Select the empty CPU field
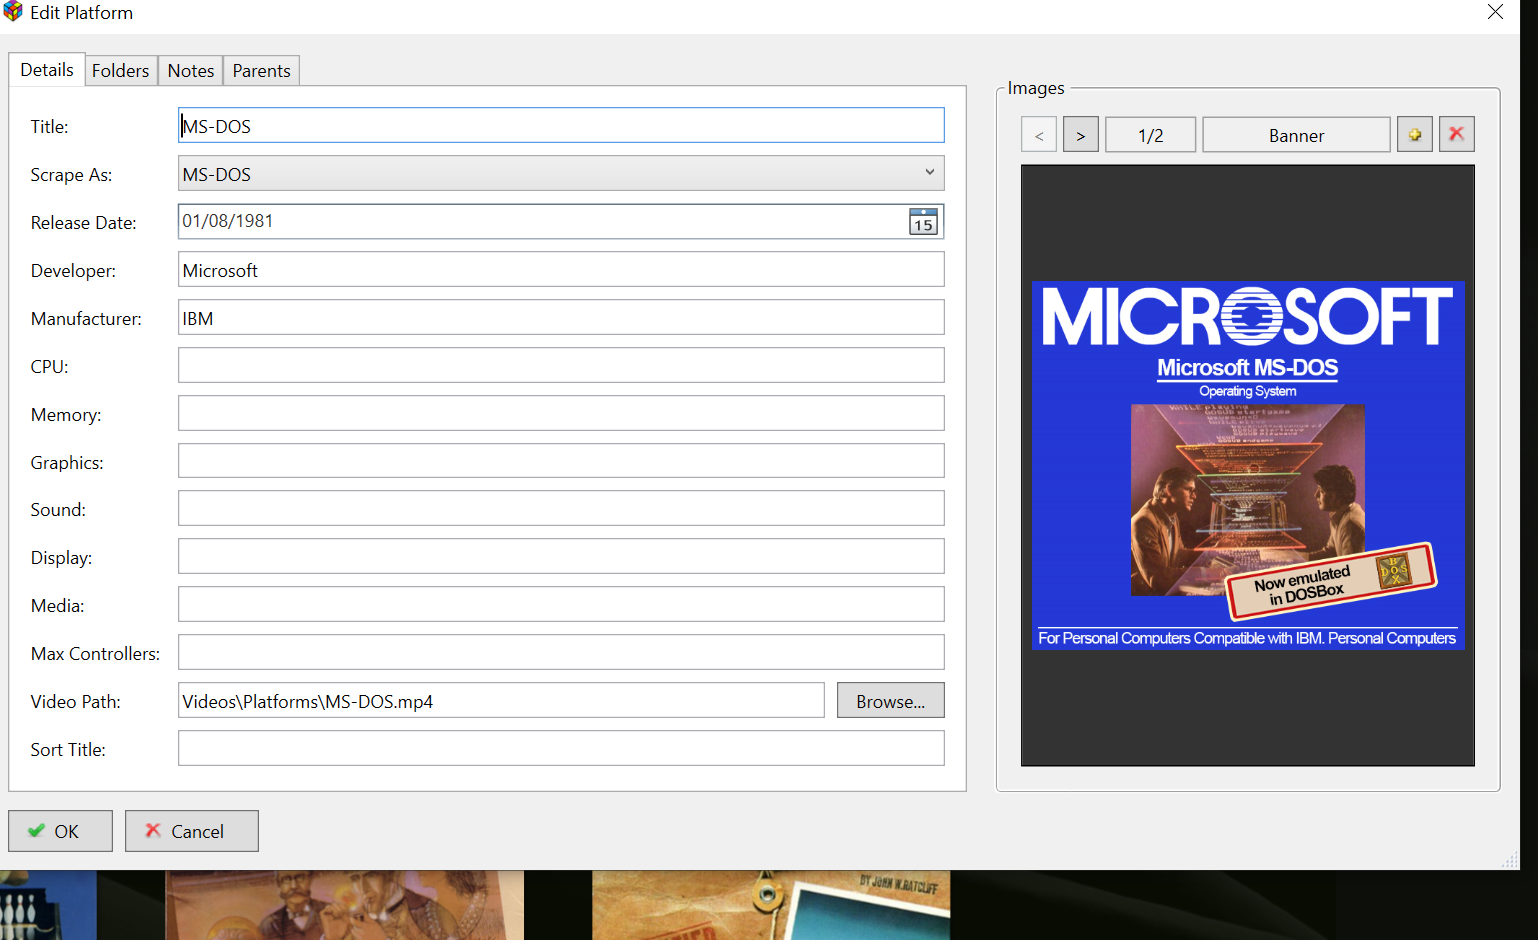1538x940 pixels. 561,365
